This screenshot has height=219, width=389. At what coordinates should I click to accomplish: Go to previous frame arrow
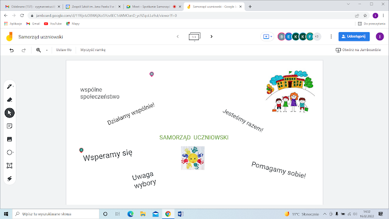[x=177, y=36]
